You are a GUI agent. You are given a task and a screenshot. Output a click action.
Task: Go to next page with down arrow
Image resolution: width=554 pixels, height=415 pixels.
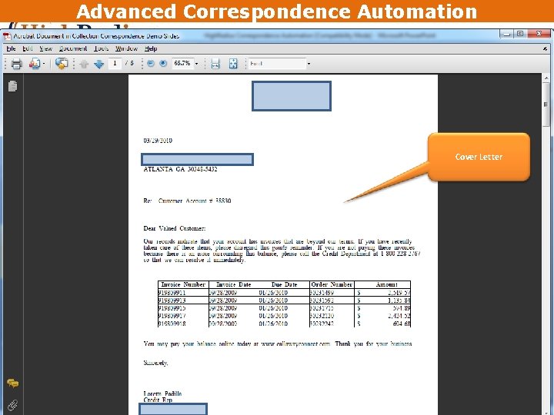[99, 64]
